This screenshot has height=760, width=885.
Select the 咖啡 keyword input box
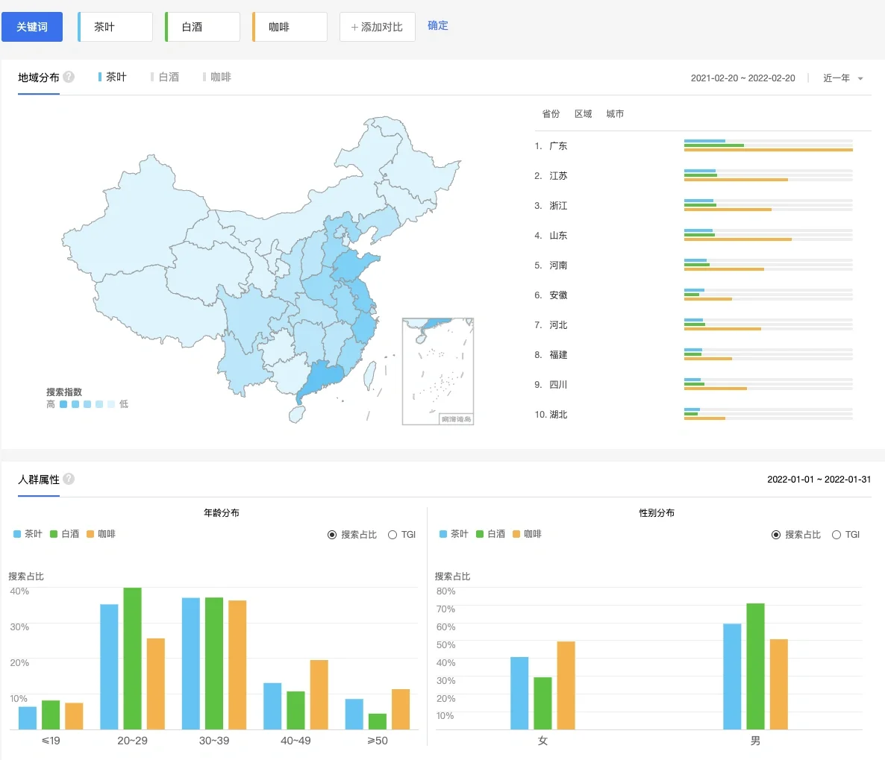[x=290, y=27]
